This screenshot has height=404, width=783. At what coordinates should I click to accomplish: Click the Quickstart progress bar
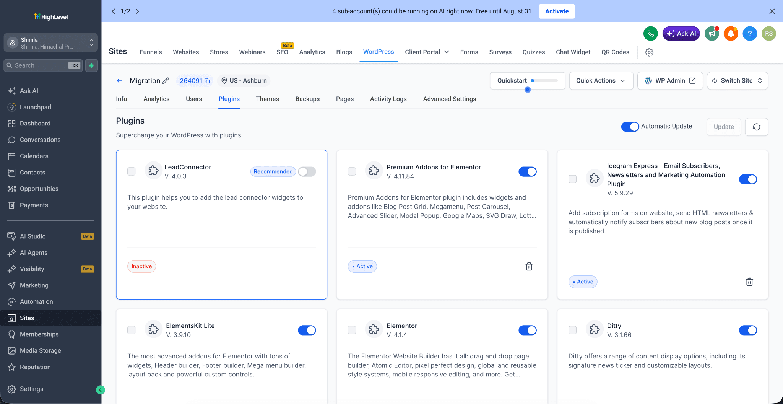coord(544,81)
